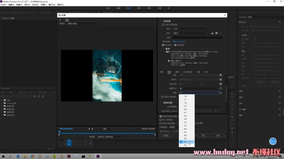This screenshot has width=284, height=159.
Task: Click the delete preset trash icon
Action: pos(221,33)
